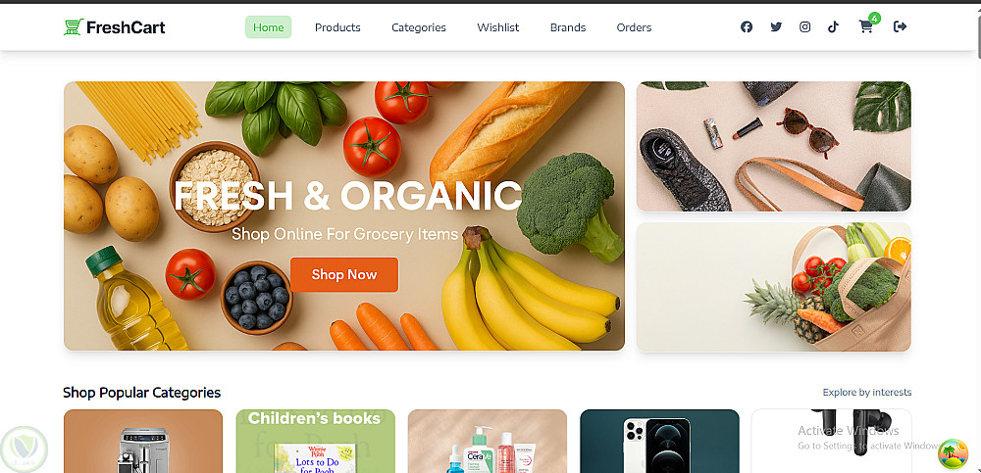Go to the Home tab
Image resolution: width=981 pixels, height=473 pixels.
(269, 27)
